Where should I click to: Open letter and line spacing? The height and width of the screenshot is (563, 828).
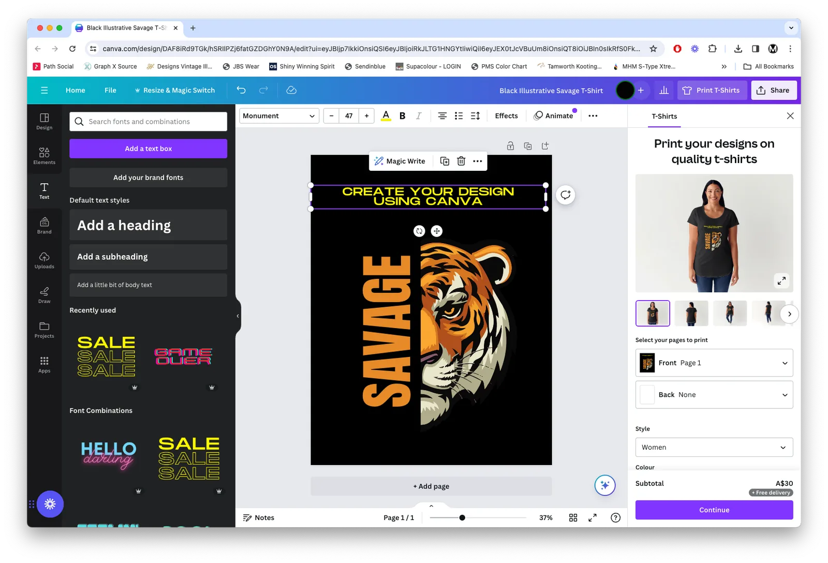tap(475, 116)
